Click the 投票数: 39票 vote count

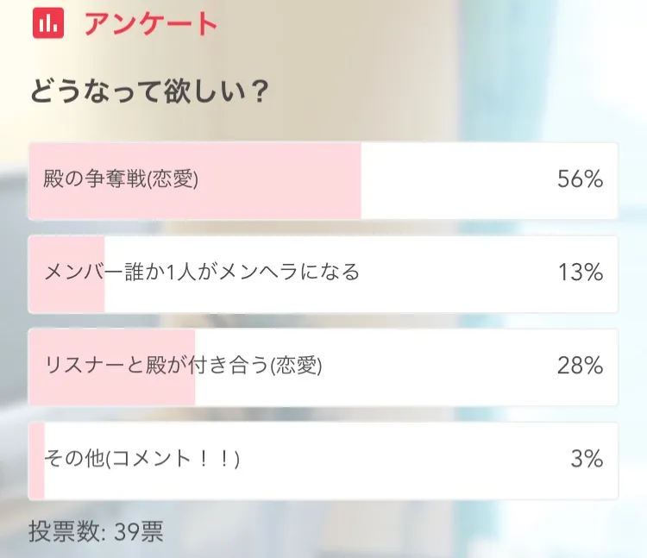click(96, 530)
